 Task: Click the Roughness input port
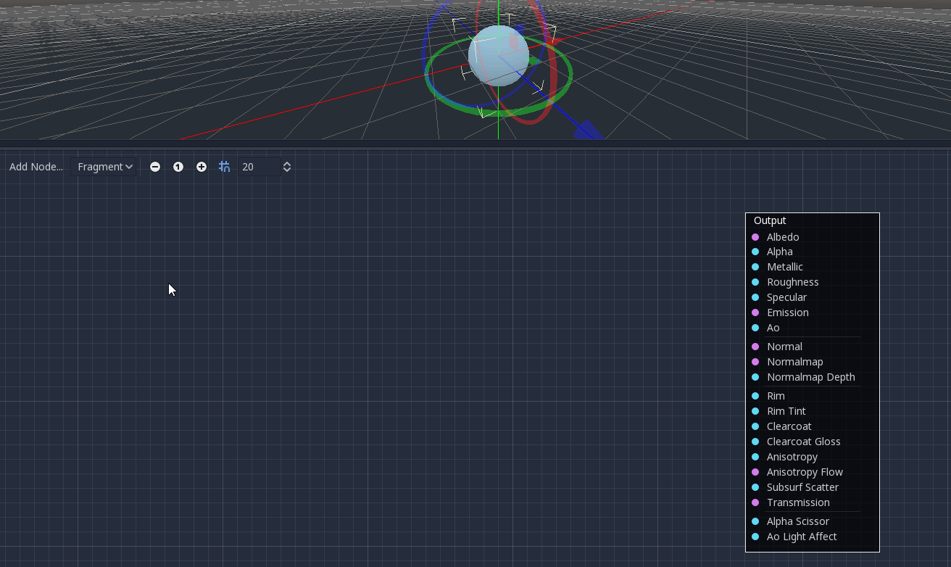[755, 282]
